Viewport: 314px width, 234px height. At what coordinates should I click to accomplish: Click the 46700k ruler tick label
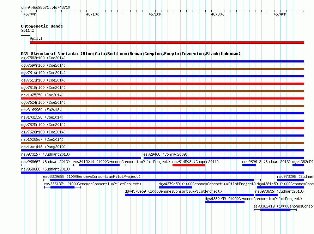coord(30,14)
